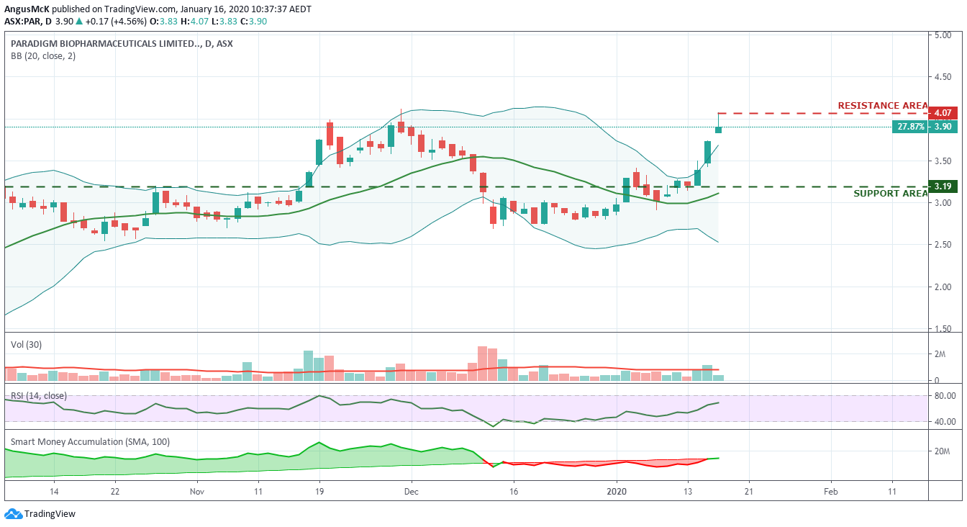Viewport: 967px width, 527px height.
Task: Click the TradingView logo icon
Action: pyautogui.click(x=12, y=514)
